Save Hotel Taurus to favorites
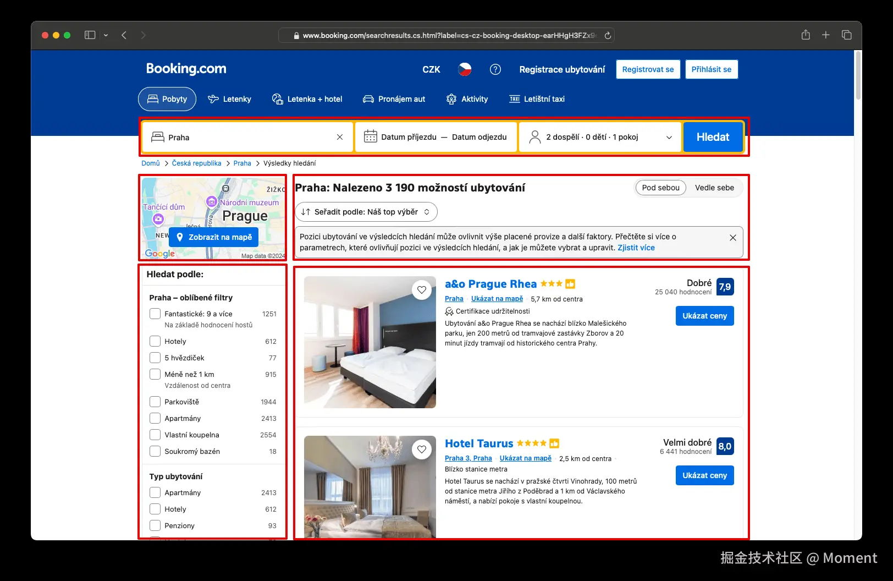893x581 pixels. [422, 449]
